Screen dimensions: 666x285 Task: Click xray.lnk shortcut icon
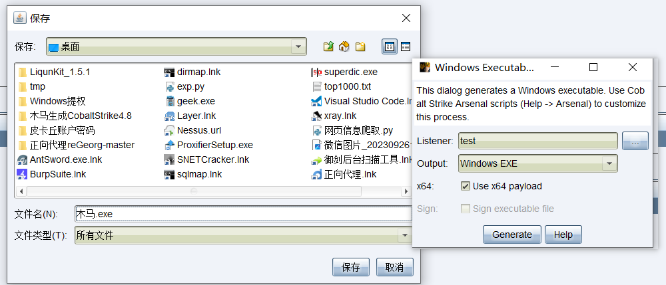coord(316,116)
